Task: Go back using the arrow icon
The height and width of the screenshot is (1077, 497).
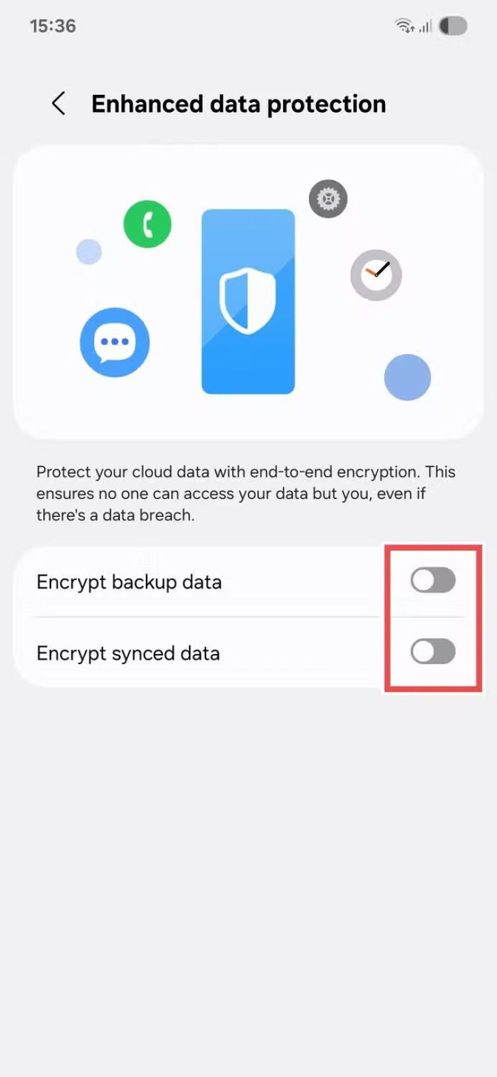Action: 58,103
